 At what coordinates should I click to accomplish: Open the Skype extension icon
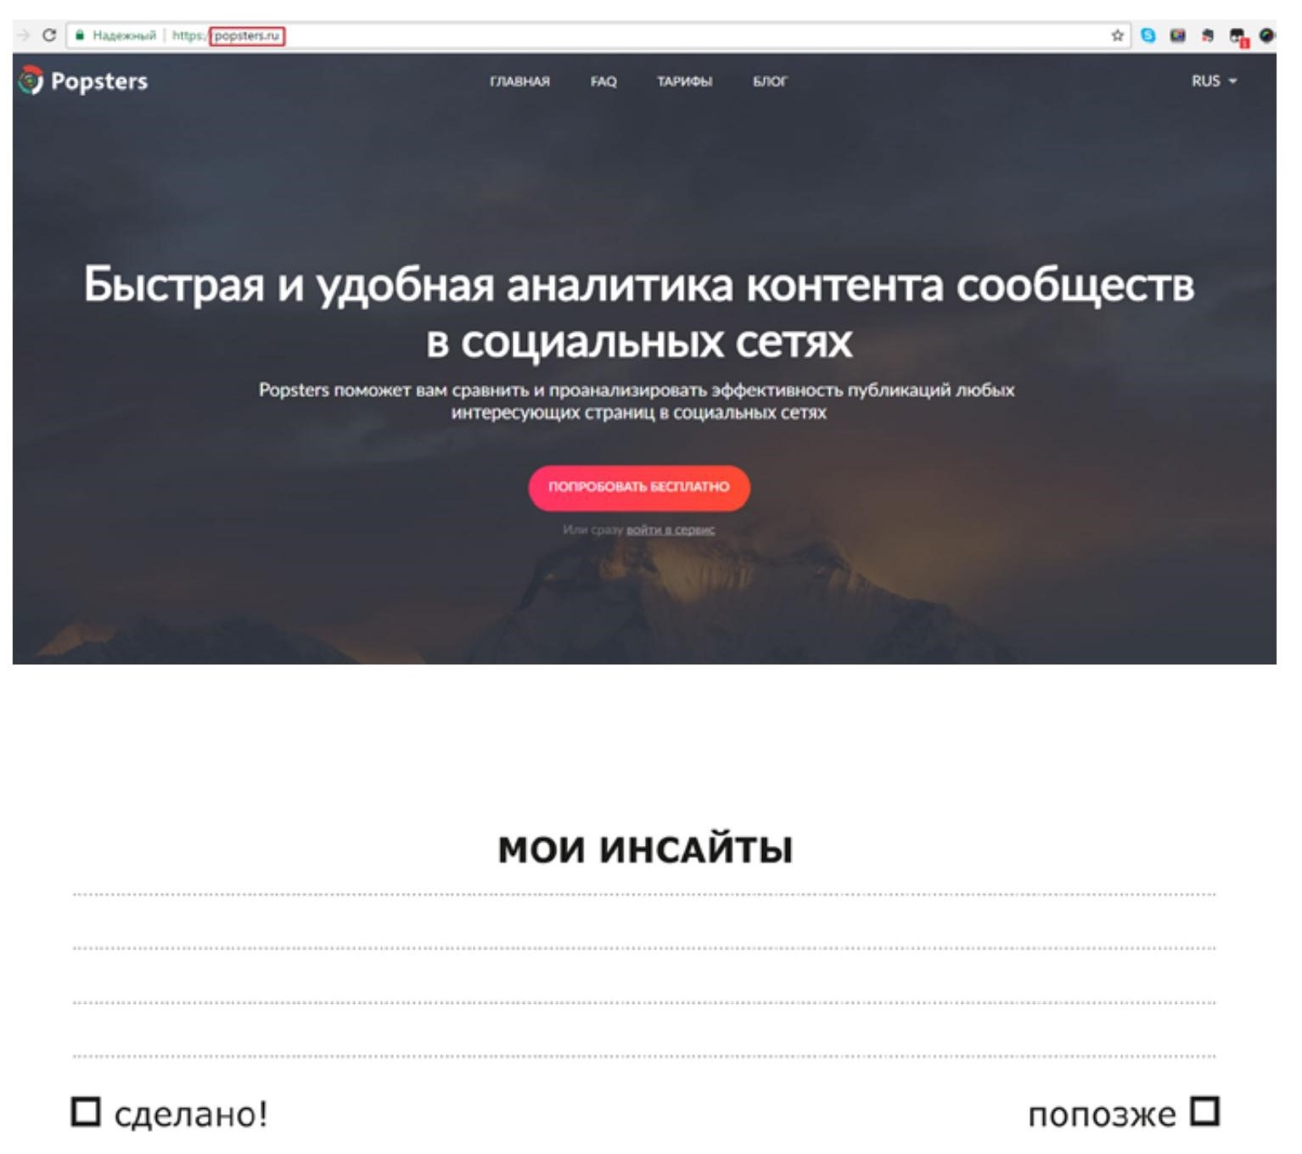[x=1148, y=35]
